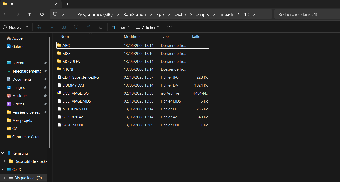Screen dimensions: 340x182
Task: Collapse the Remsung tree node
Action: 3,153
